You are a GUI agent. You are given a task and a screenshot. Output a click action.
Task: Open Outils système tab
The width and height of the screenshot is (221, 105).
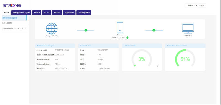(x=84, y=12)
